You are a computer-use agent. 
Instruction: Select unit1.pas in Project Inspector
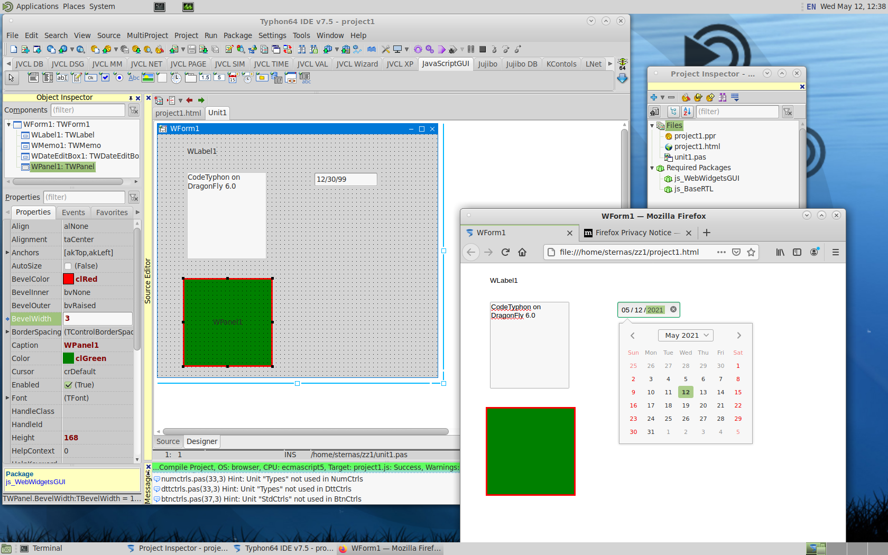[x=690, y=157]
